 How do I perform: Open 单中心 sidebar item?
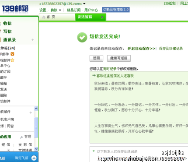coord(5,66)
